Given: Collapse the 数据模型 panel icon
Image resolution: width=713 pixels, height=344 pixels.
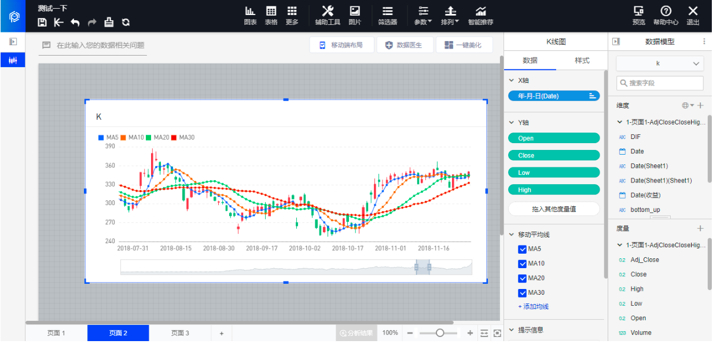Looking at the screenshot, I should coord(616,42).
